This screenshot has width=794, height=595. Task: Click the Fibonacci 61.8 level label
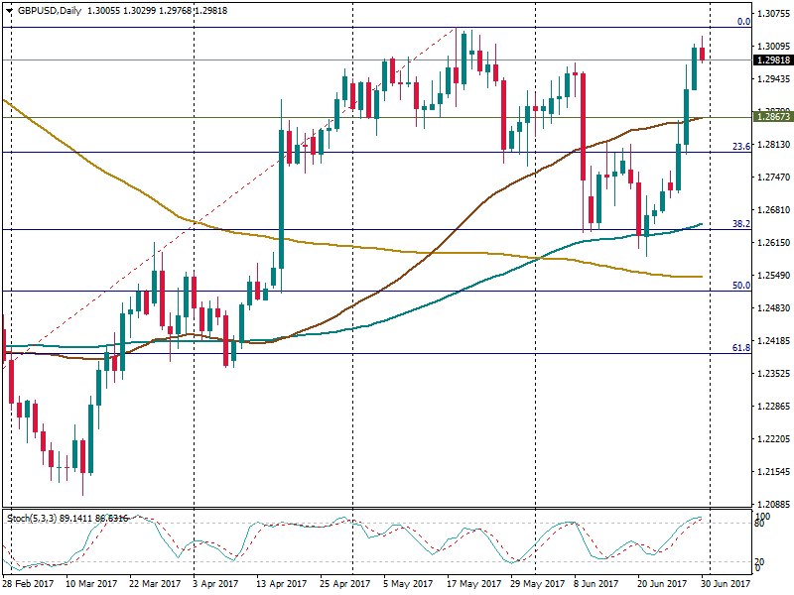(x=740, y=348)
